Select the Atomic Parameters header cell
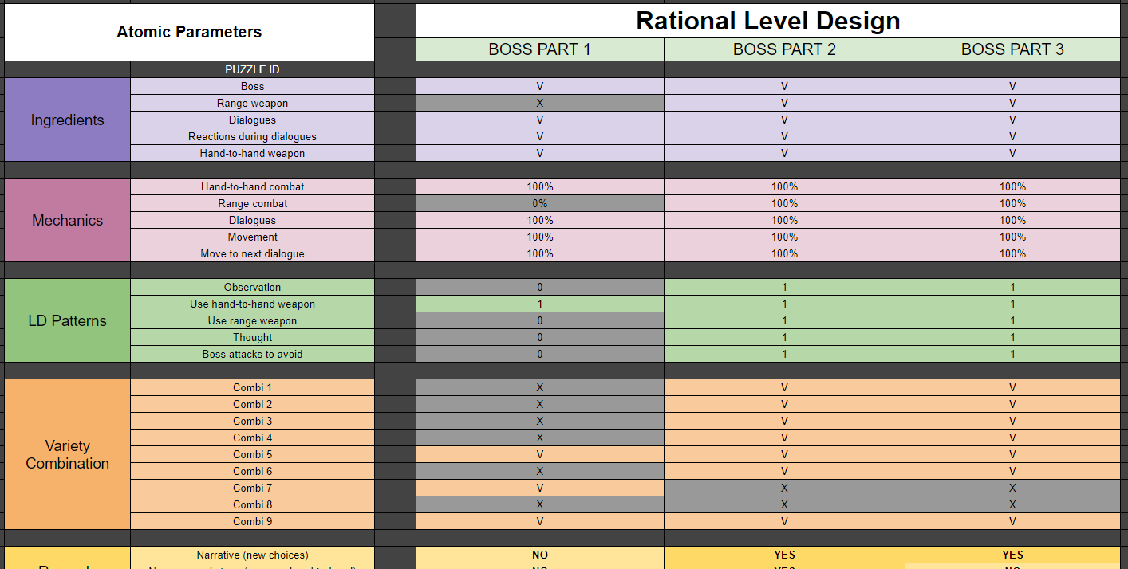The image size is (1128, 569). tap(189, 33)
